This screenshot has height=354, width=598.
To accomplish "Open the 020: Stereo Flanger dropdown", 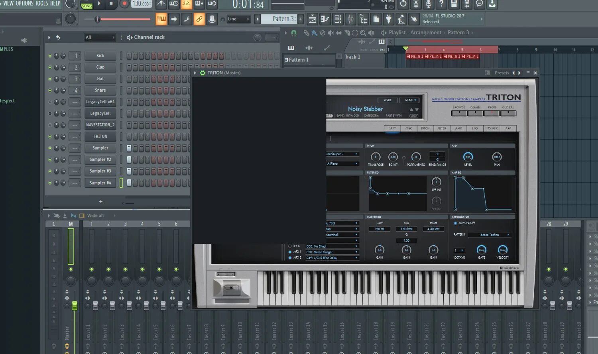I will 332,252.
